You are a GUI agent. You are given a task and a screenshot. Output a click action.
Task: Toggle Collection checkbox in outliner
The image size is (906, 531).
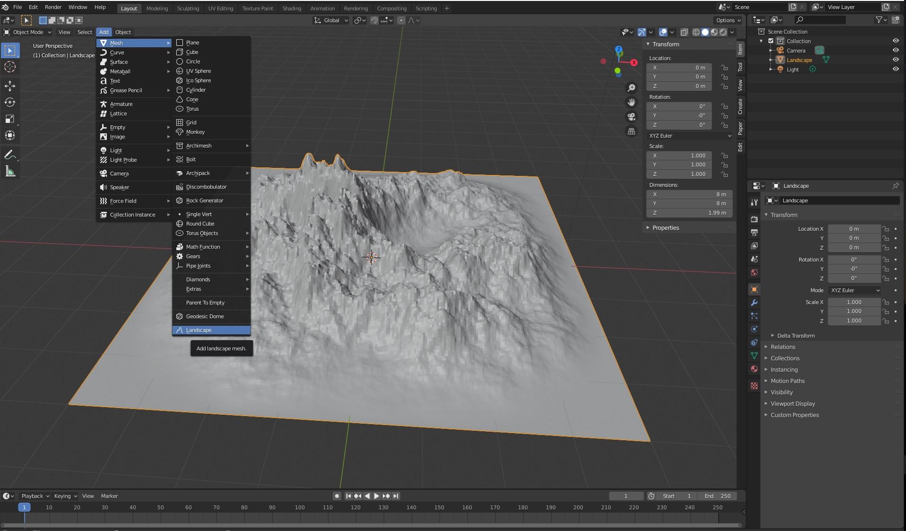[x=771, y=41]
